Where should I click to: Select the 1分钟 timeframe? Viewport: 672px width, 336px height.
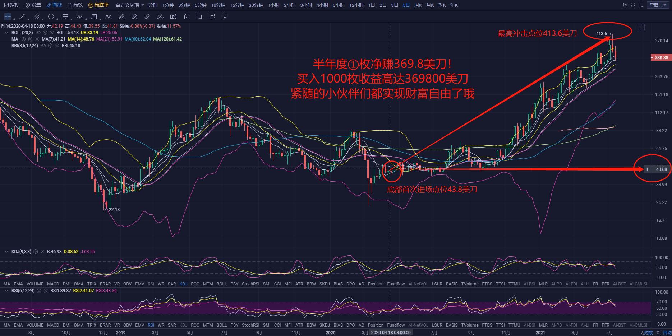click(x=168, y=5)
